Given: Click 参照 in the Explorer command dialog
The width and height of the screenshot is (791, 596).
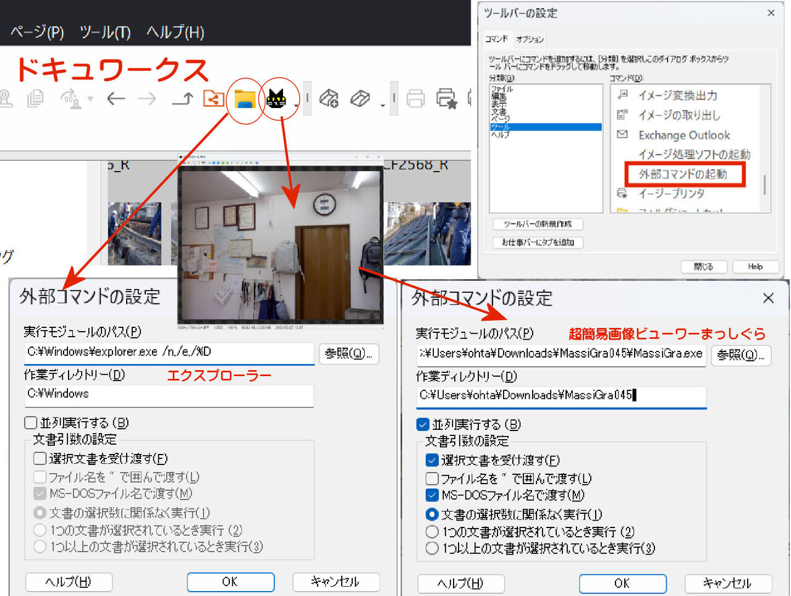Looking at the screenshot, I should (x=349, y=353).
